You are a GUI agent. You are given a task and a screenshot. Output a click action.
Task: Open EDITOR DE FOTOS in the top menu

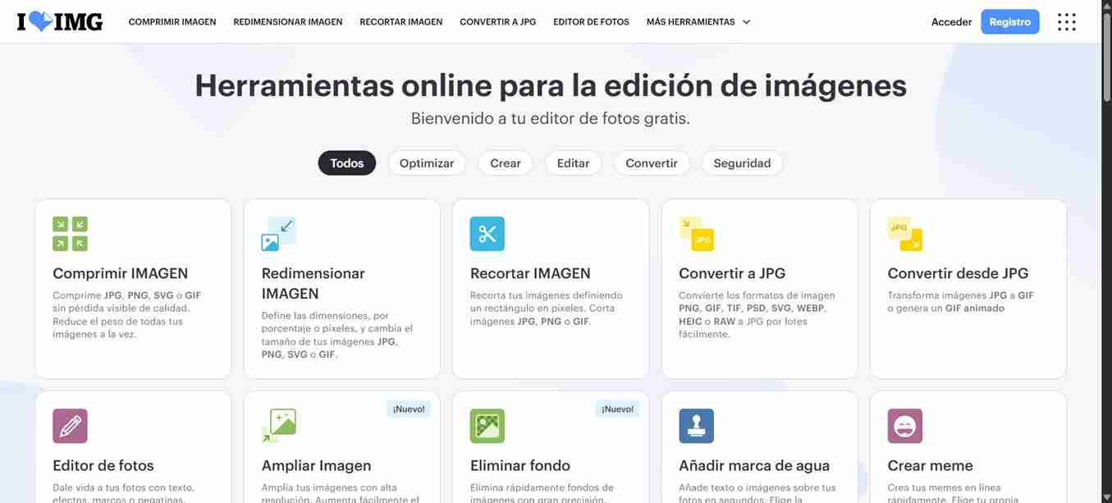[592, 22]
